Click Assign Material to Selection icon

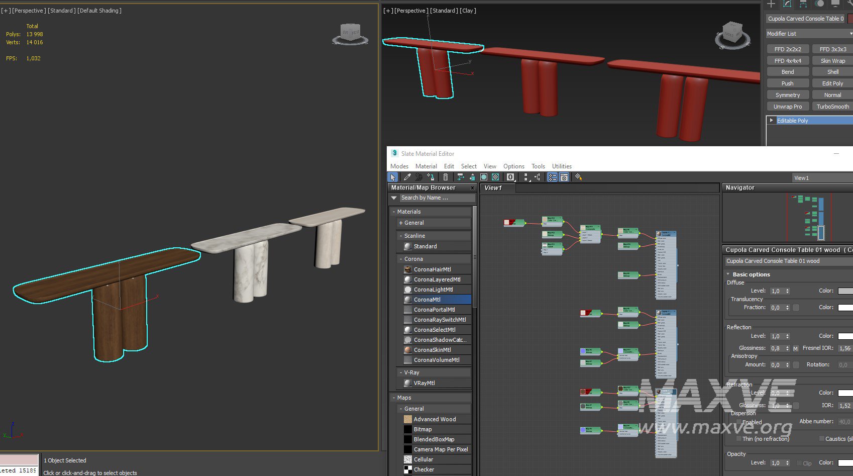coord(431,177)
